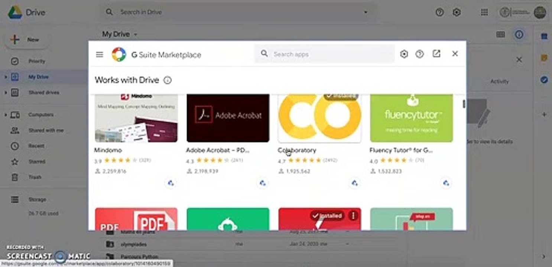Open Tasks in the side panel
Image resolution: width=552 pixels, height=267 pixels.
tap(544, 80)
